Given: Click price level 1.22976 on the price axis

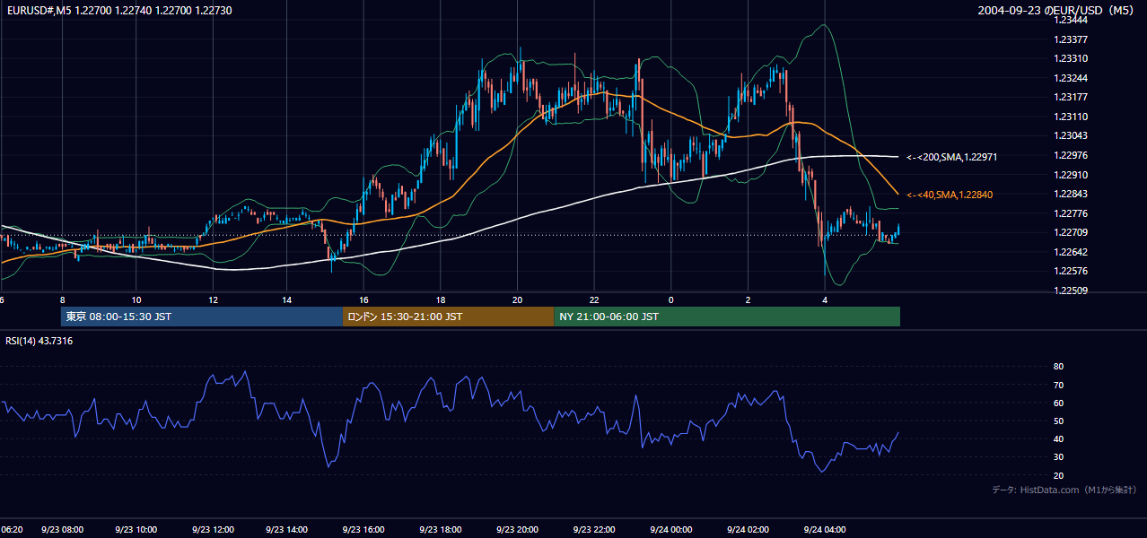Looking at the screenshot, I should (1070, 155).
